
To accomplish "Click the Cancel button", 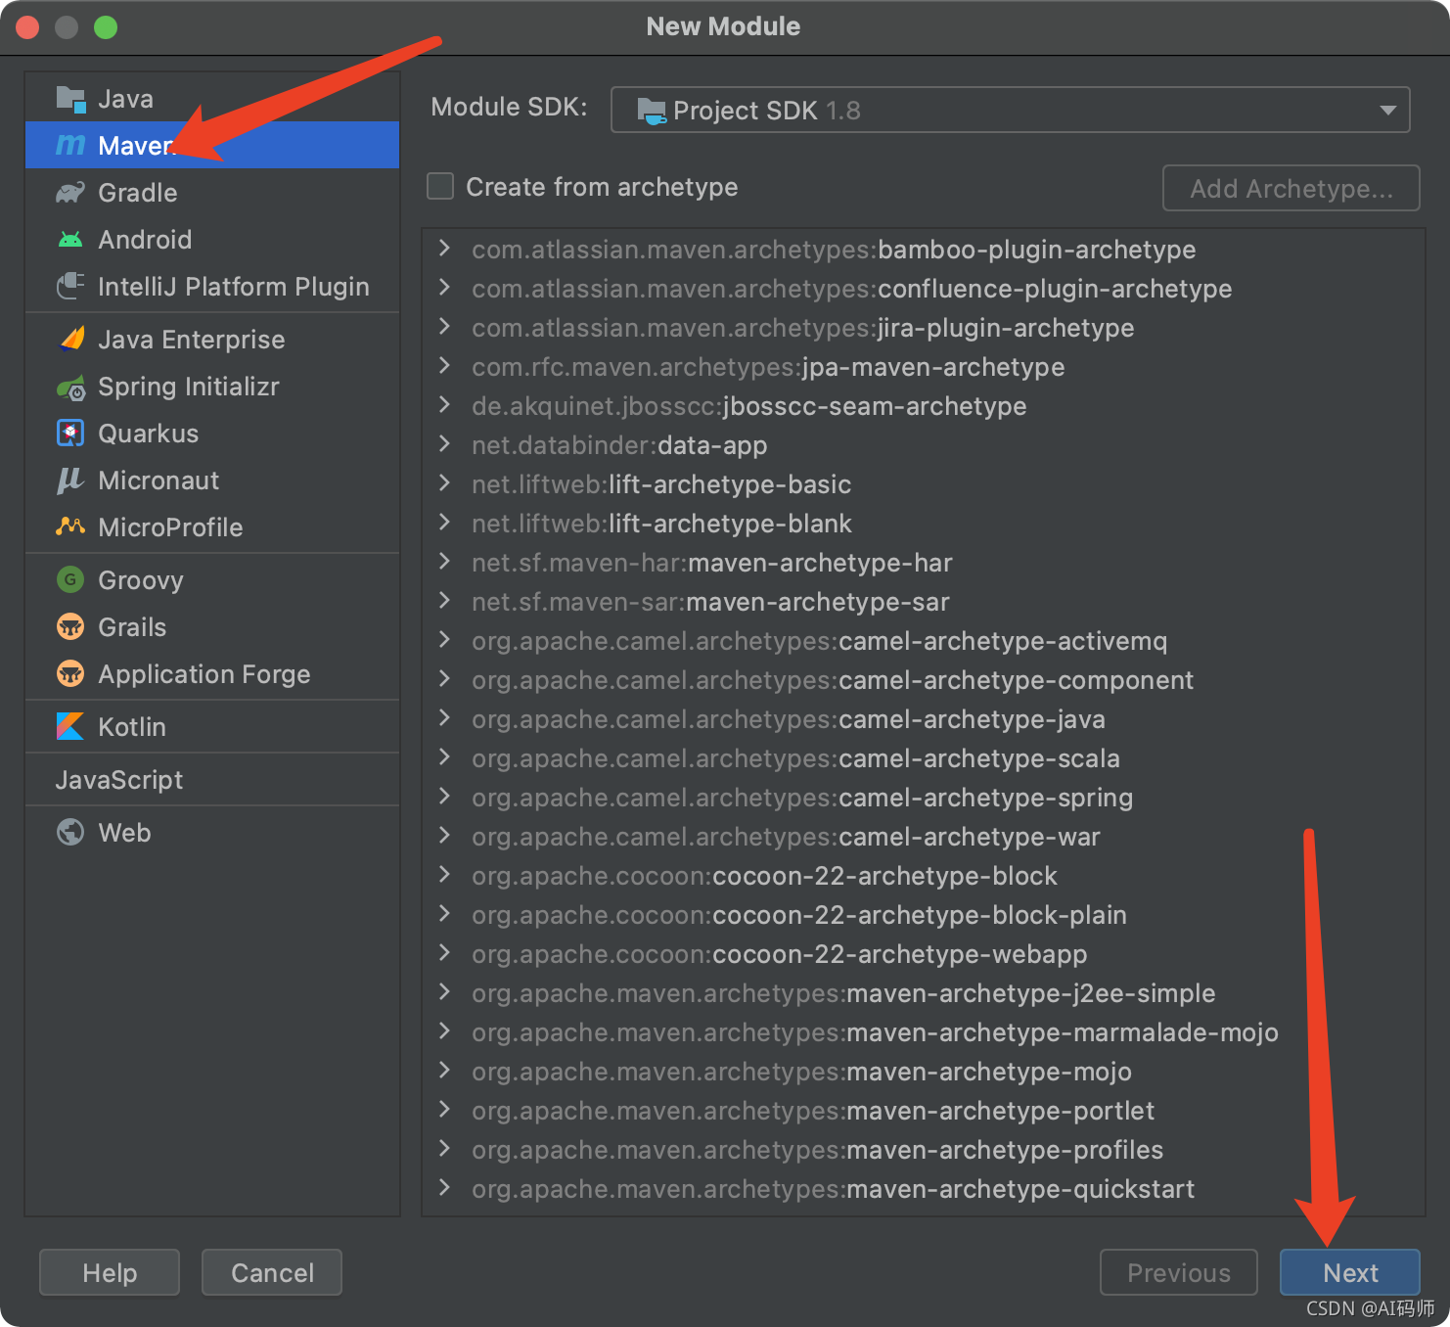I will tap(272, 1272).
